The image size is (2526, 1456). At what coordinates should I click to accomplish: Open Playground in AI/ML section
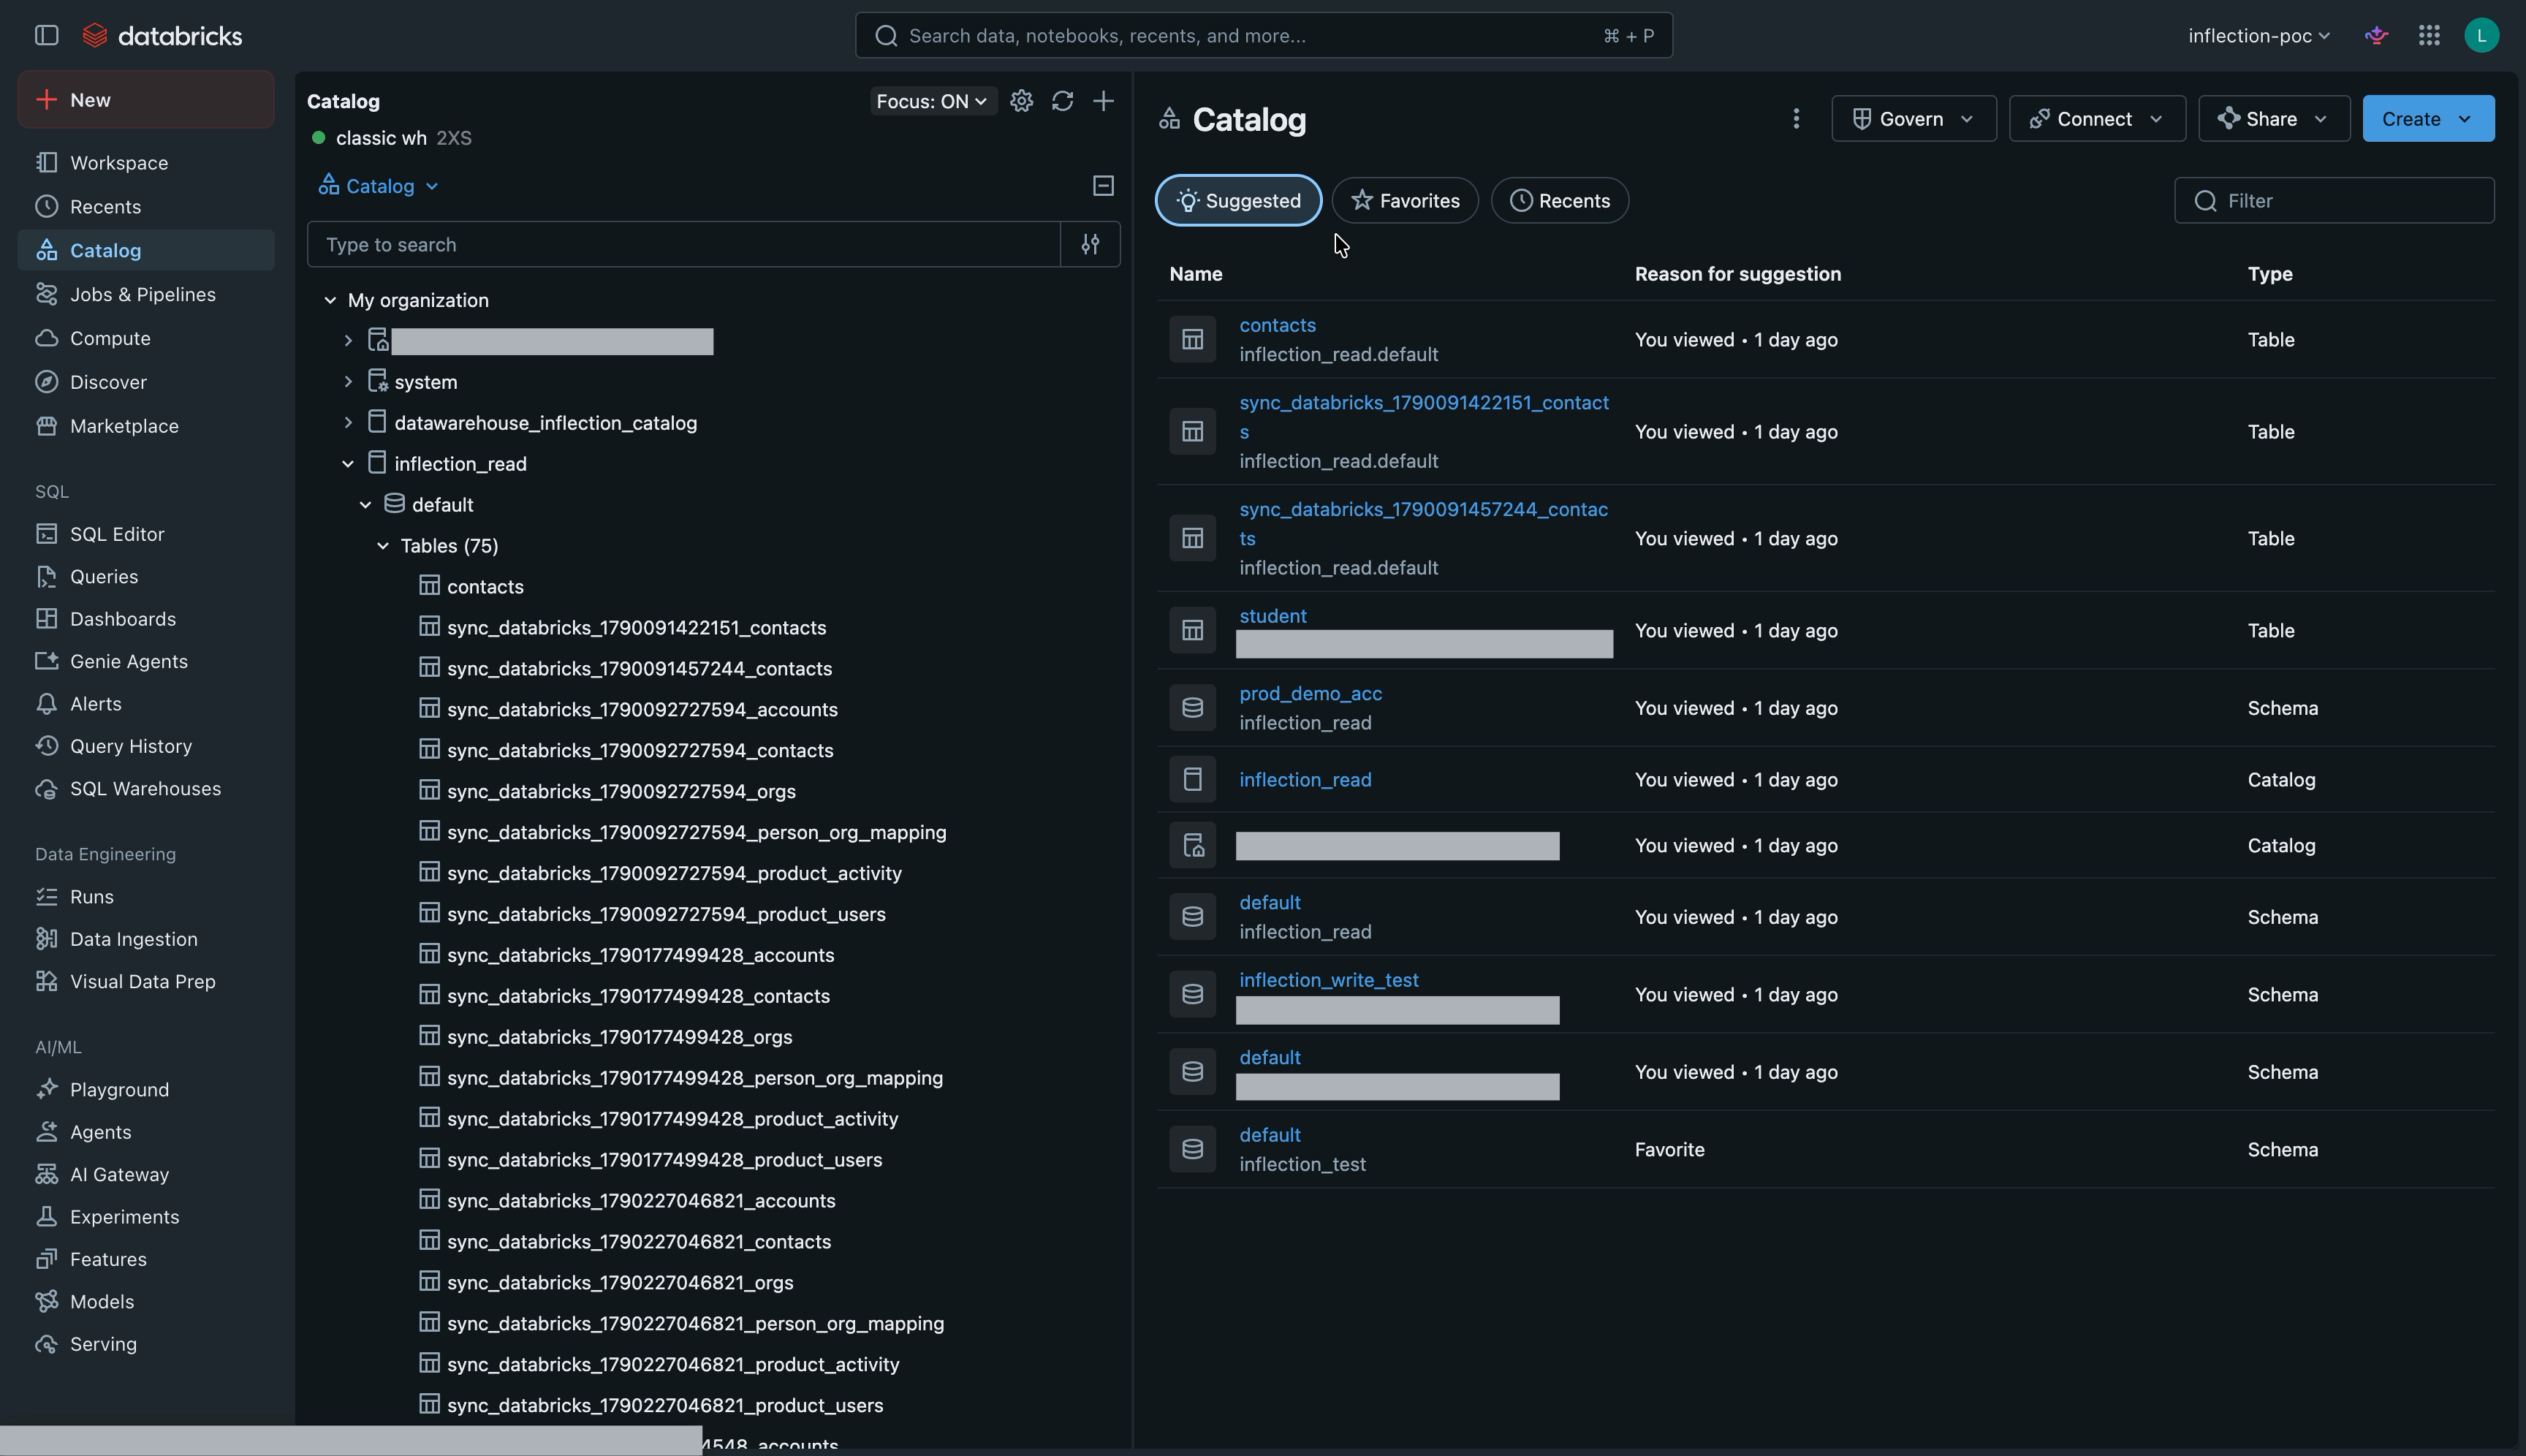pyautogui.click(x=119, y=1089)
